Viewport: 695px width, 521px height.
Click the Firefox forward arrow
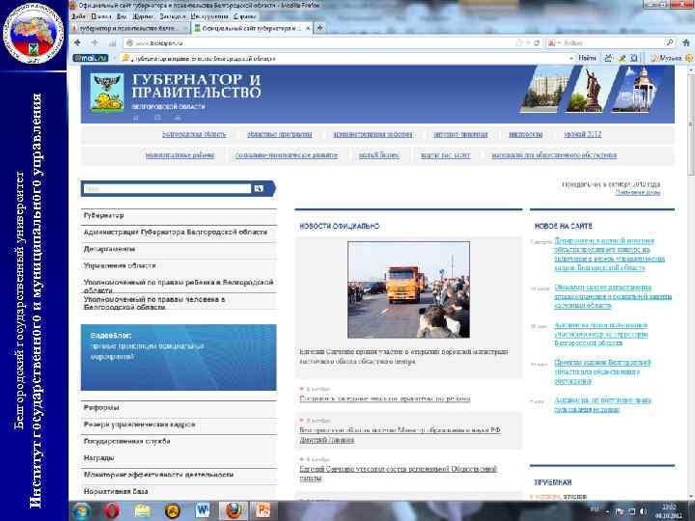tap(95, 43)
